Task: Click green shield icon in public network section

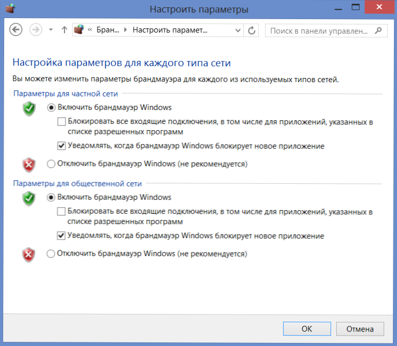Action: tap(29, 199)
